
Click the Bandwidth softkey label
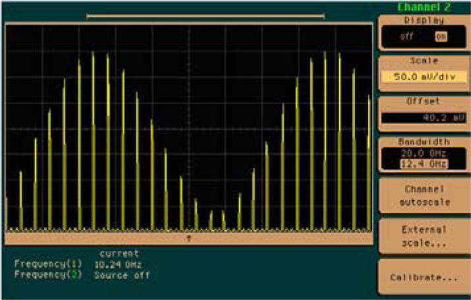tap(424, 142)
